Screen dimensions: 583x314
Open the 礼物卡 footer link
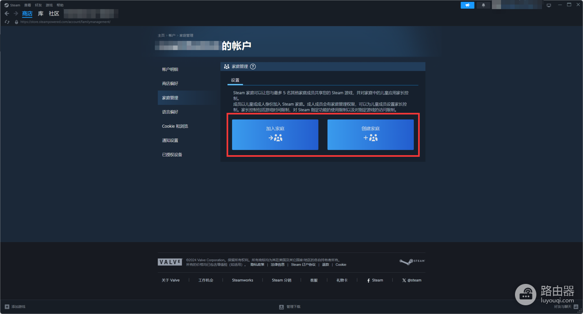(342, 280)
